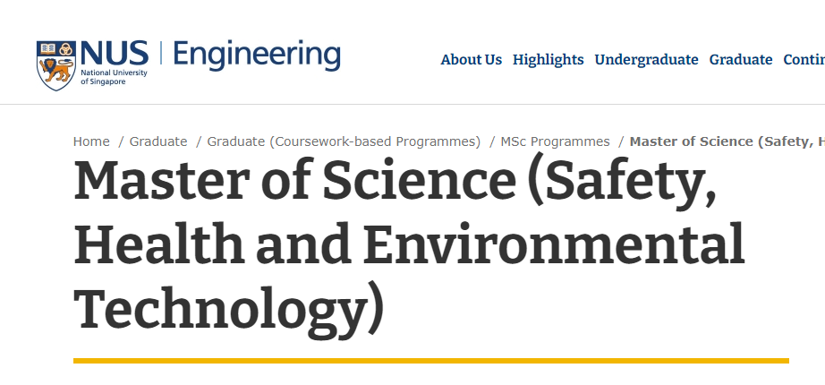Viewport: 825px width, 385px height.
Task: Open the About Us menu
Action: [472, 60]
